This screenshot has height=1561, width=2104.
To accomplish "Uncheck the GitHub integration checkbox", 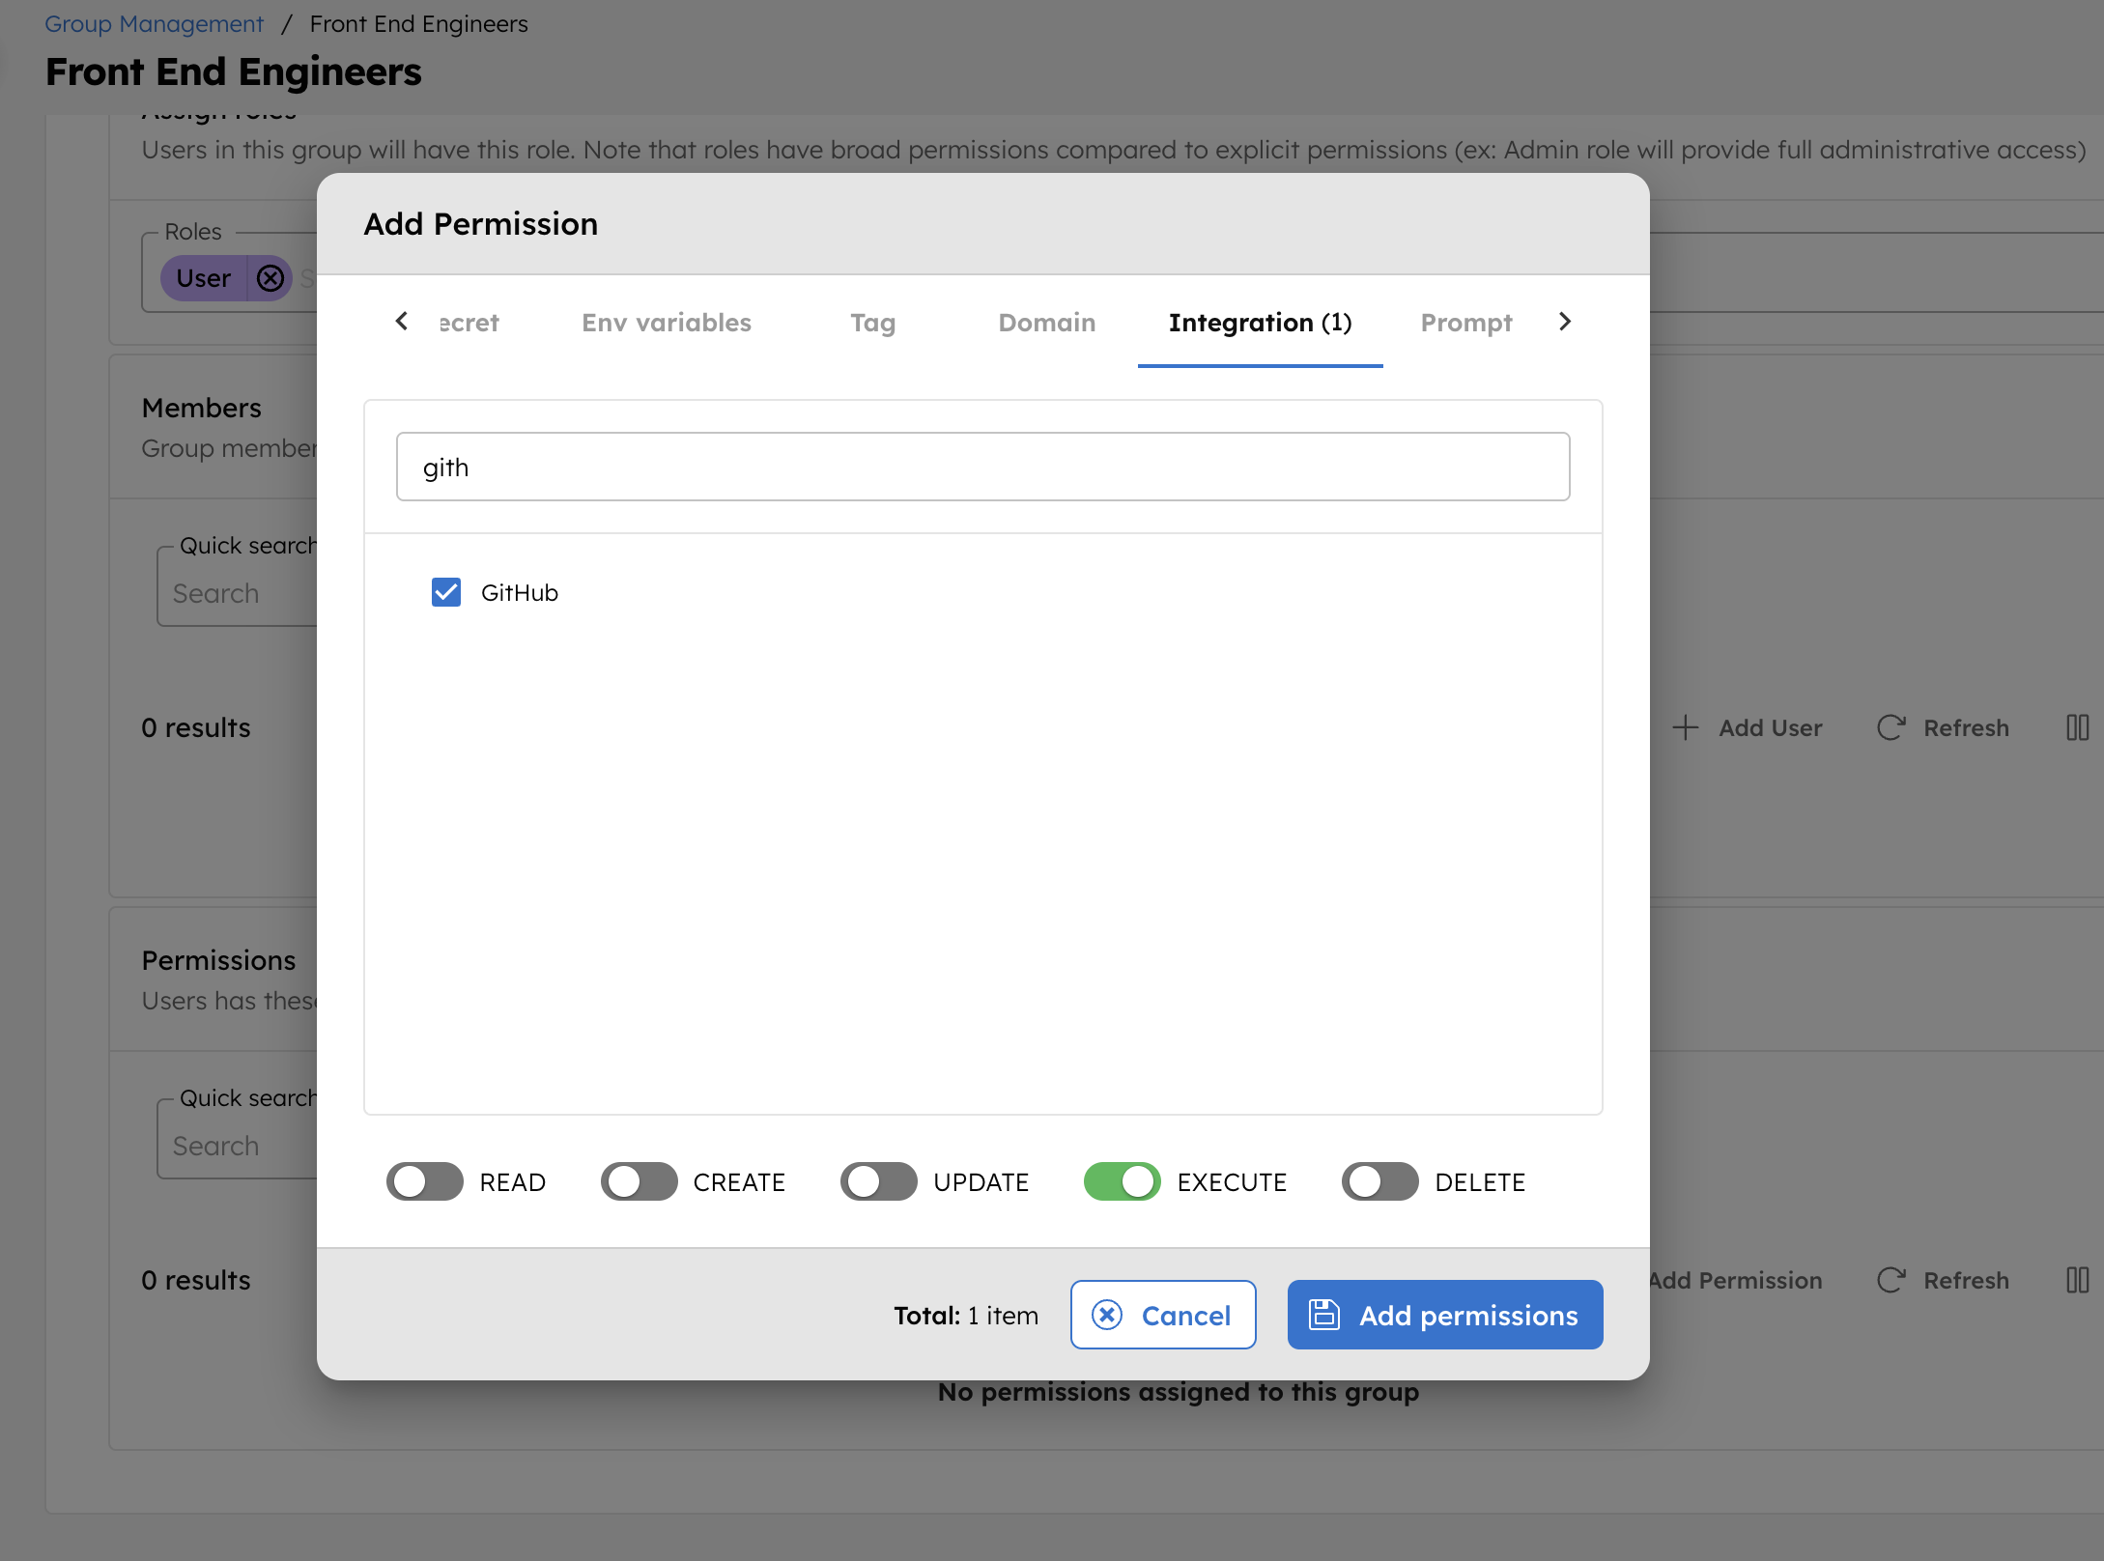I will click(445, 592).
